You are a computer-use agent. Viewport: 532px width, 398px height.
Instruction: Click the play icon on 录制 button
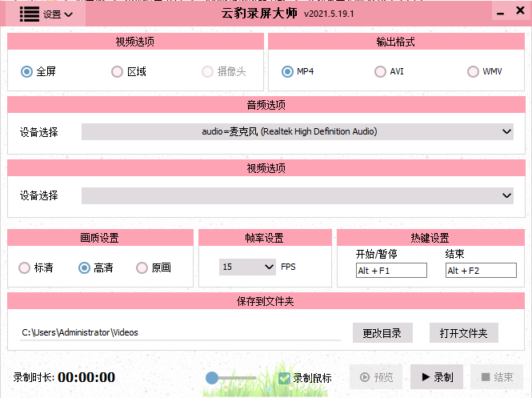[x=426, y=377]
